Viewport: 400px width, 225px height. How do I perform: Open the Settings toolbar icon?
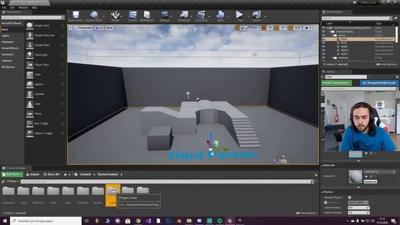pos(165,15)
